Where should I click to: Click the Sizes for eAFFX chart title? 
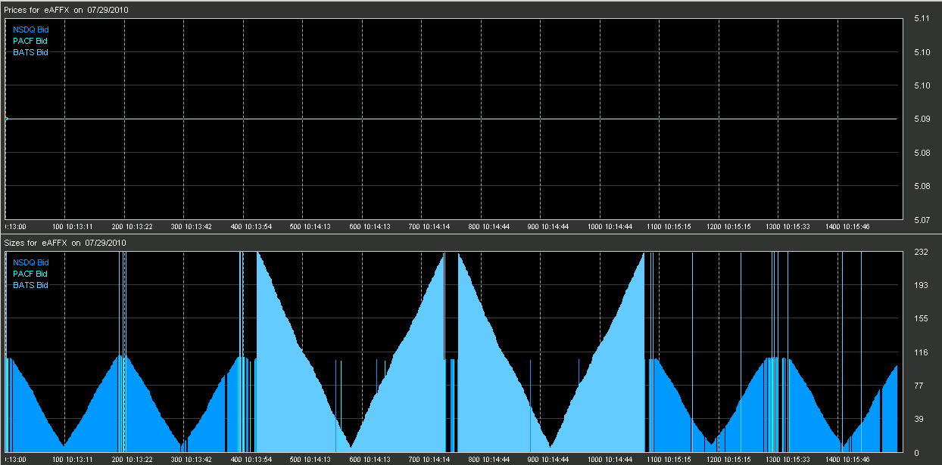pos(64,243)
